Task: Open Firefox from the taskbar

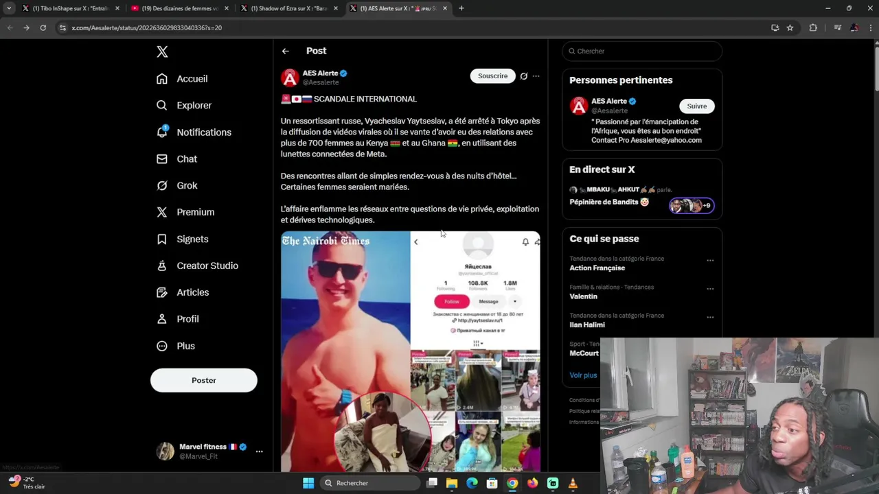Action: [x=532, y=483]
